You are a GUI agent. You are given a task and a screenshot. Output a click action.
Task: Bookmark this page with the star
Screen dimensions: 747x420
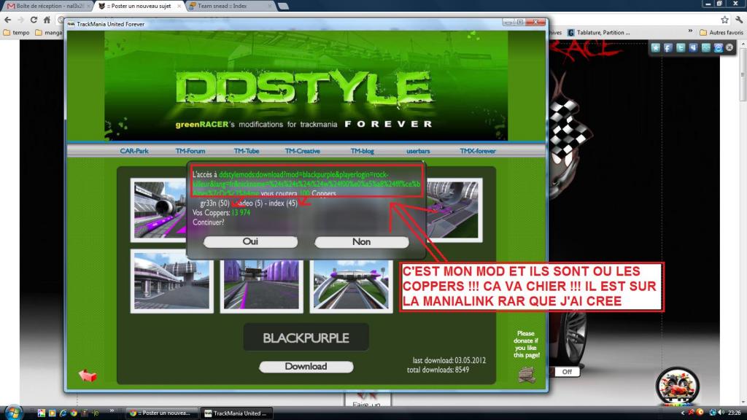coord(724,20)
